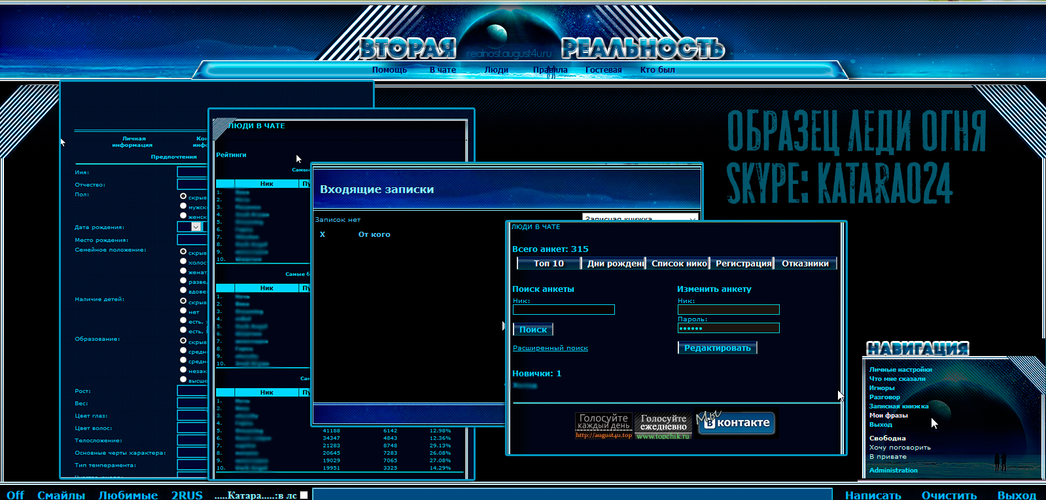Select the male gender radio button

pyautogui.click(x=183, y=206)
